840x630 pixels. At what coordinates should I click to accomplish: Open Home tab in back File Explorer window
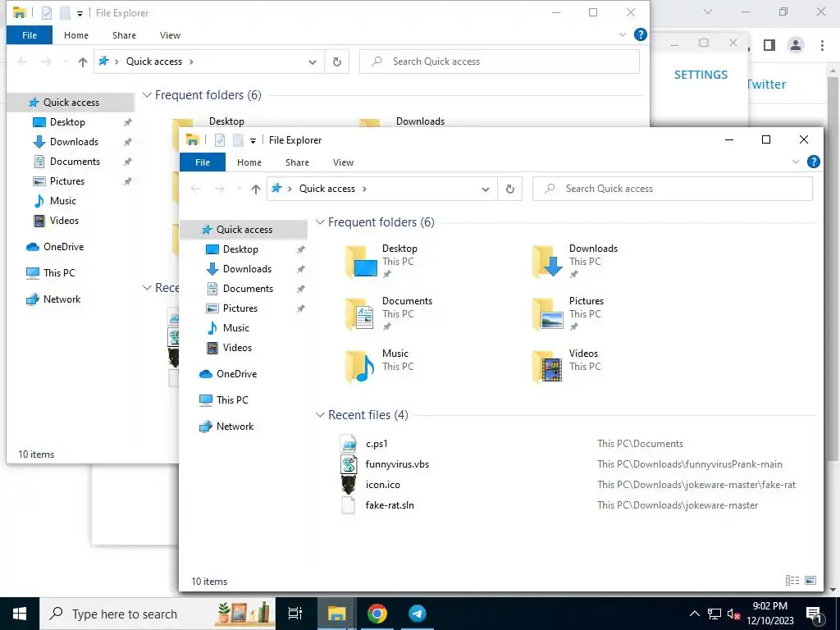pos(76,35)
